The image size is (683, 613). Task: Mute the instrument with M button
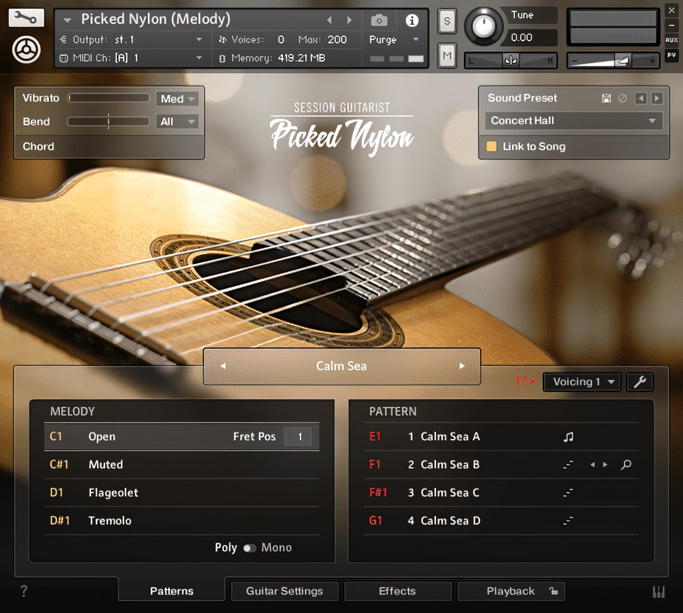coord(447,56)
